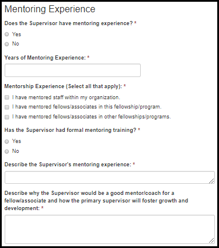This screenshot has height=248, width=219.
Task: Grab resize handle of mentoring experience textarea
Action: click(x=212, y=181)
